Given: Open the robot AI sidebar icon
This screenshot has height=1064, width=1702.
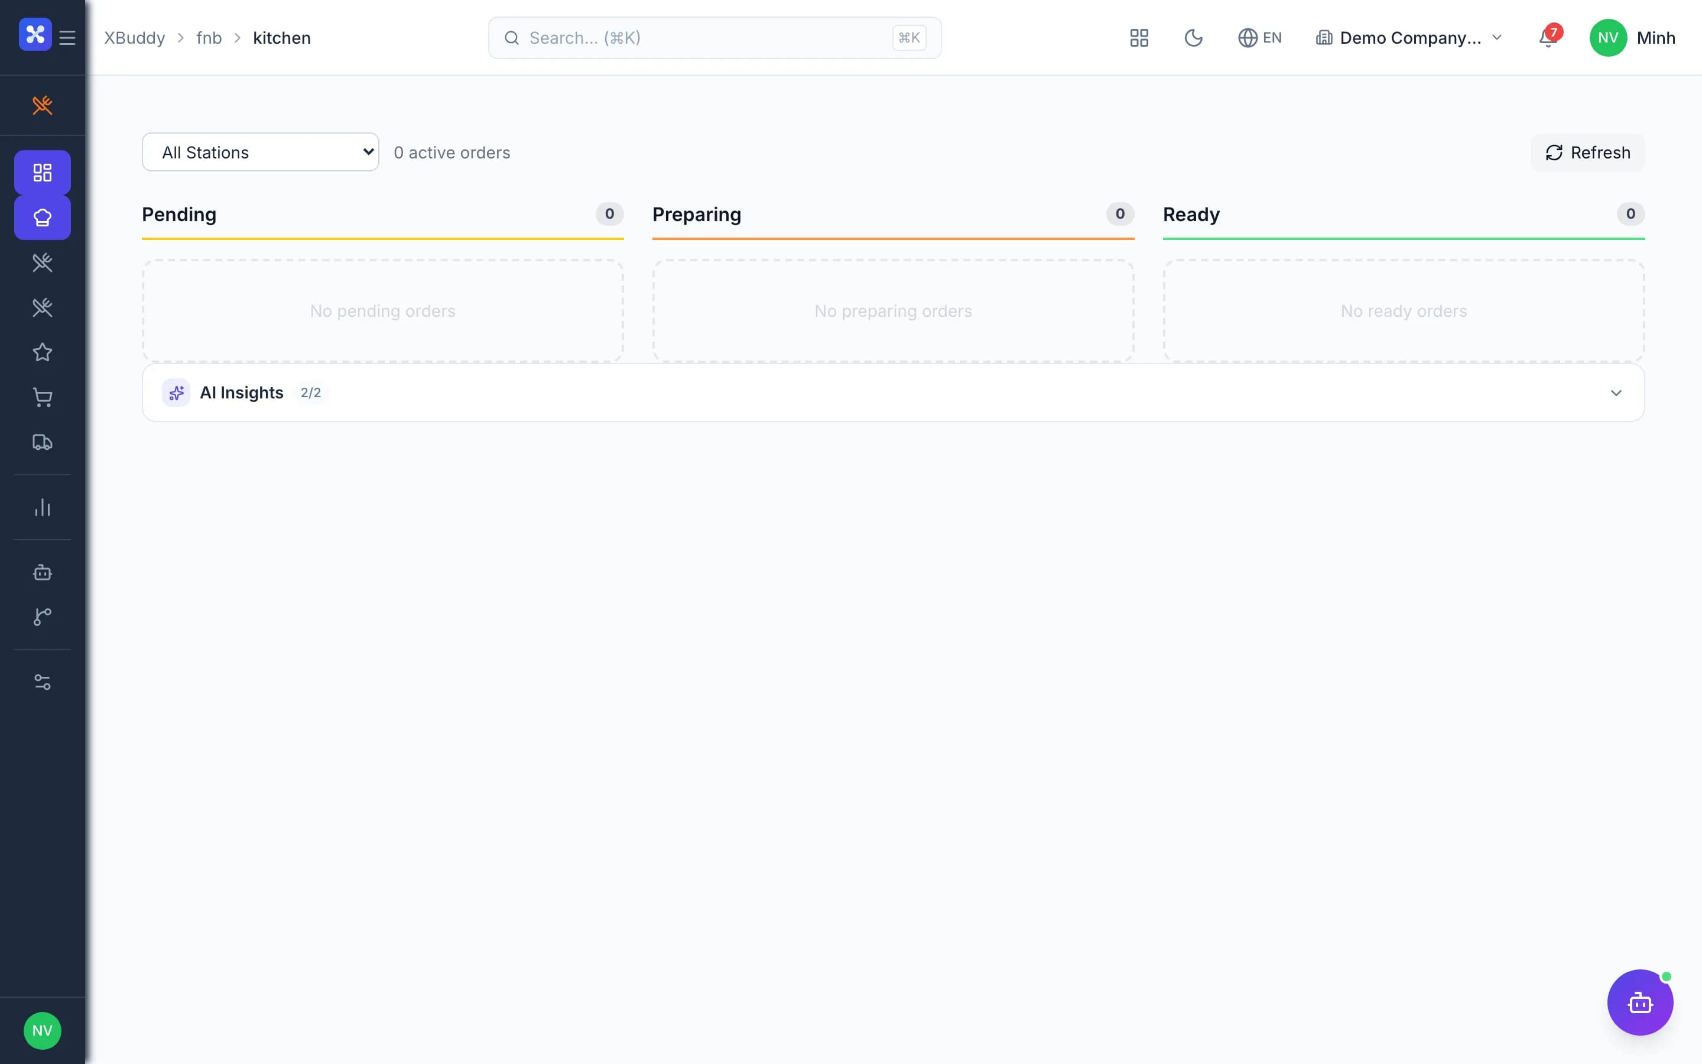Looking at the screenshot, I should pos(42,572).
